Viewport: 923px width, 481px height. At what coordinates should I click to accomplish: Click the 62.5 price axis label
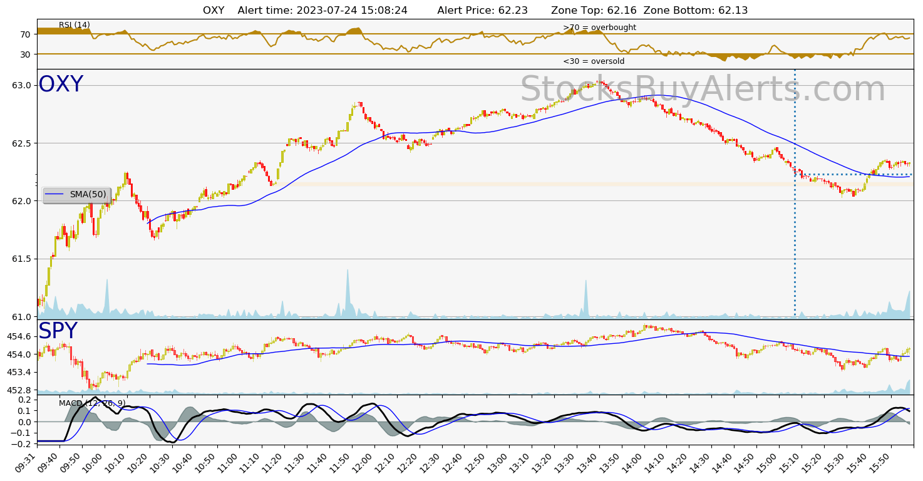click(23, 143)
